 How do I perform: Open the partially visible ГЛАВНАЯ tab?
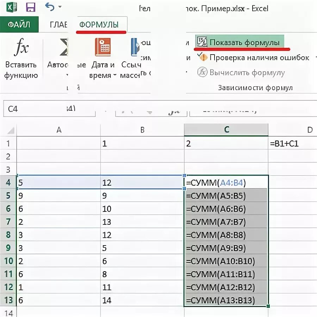click(x=58, y=25)
